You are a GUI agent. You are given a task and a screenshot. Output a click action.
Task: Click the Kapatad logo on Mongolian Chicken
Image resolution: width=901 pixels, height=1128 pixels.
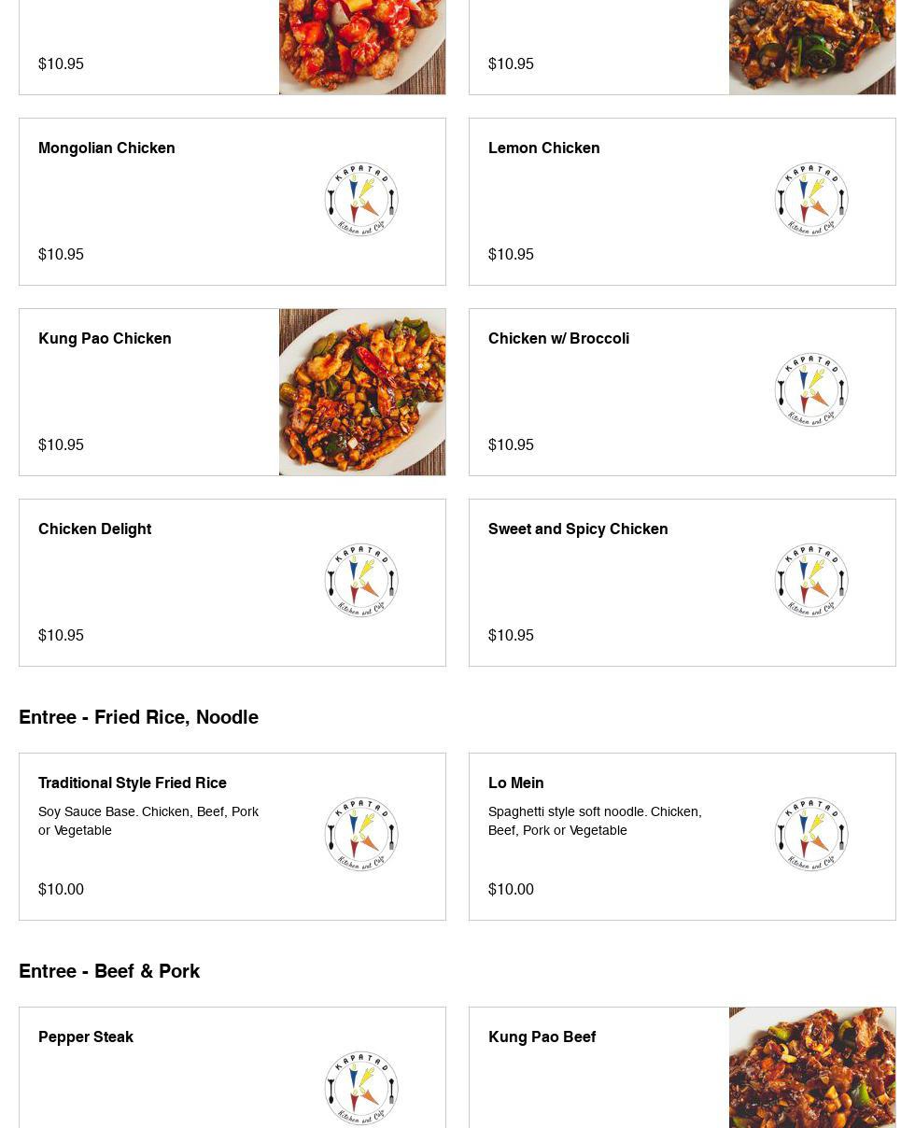point(361,200)
